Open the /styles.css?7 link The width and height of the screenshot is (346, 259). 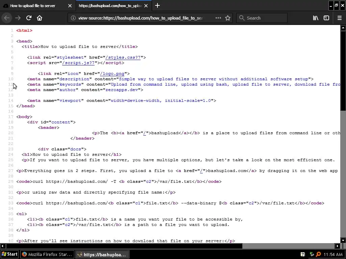[123, 57]
